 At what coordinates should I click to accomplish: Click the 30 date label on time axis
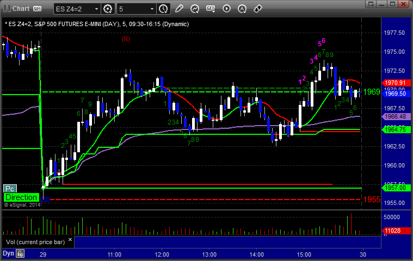click(363, 254)
